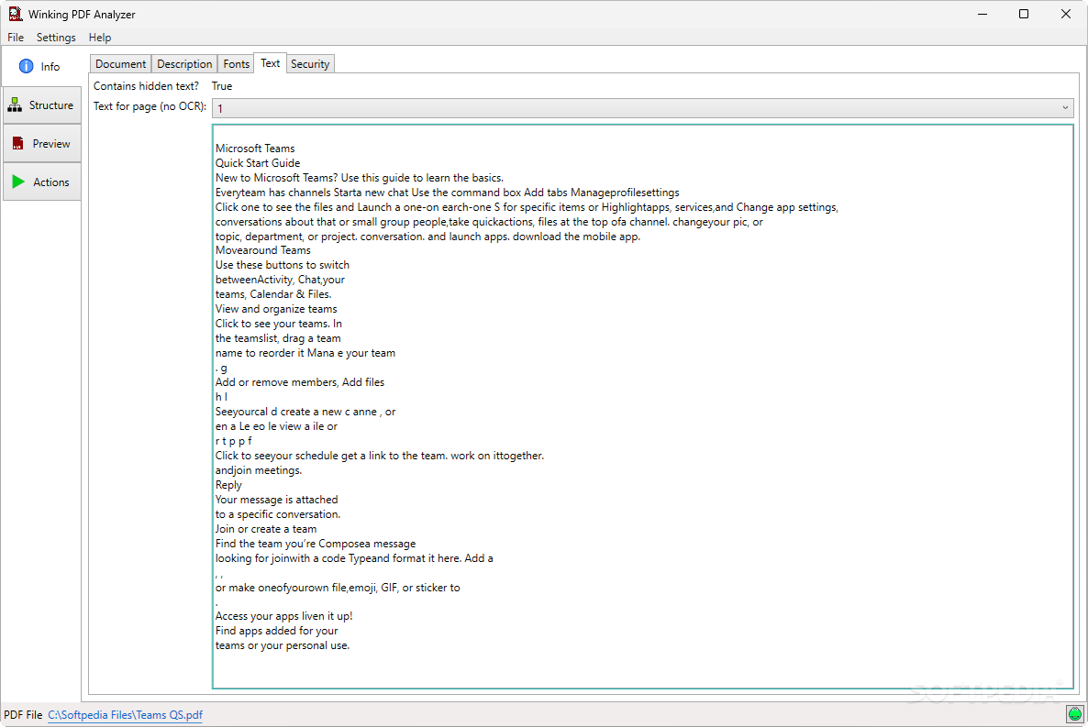Screen dimensions: 1088x727
Task: Click the 'Use these buttons to switch' line
Action: pos(283,265)
